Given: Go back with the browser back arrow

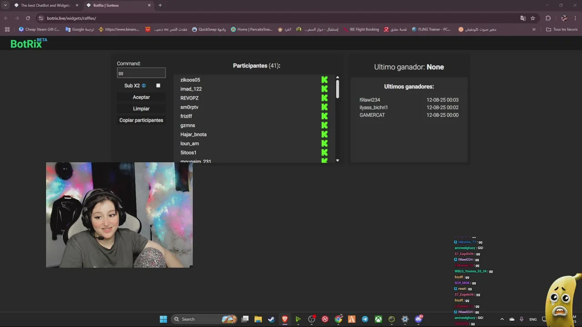Looking at the screenshot, I should pos(6,18).
